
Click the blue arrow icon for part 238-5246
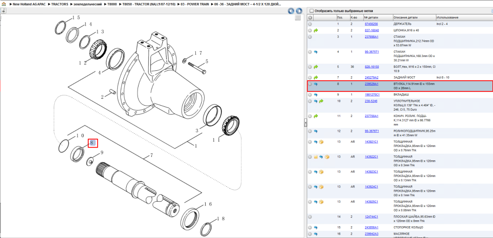pyautogui.click(x=316, y=101)
